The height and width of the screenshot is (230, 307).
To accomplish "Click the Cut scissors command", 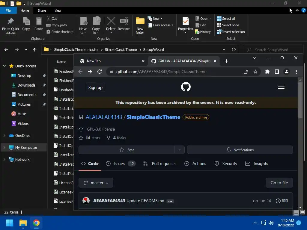I will [x=52, y=19].
